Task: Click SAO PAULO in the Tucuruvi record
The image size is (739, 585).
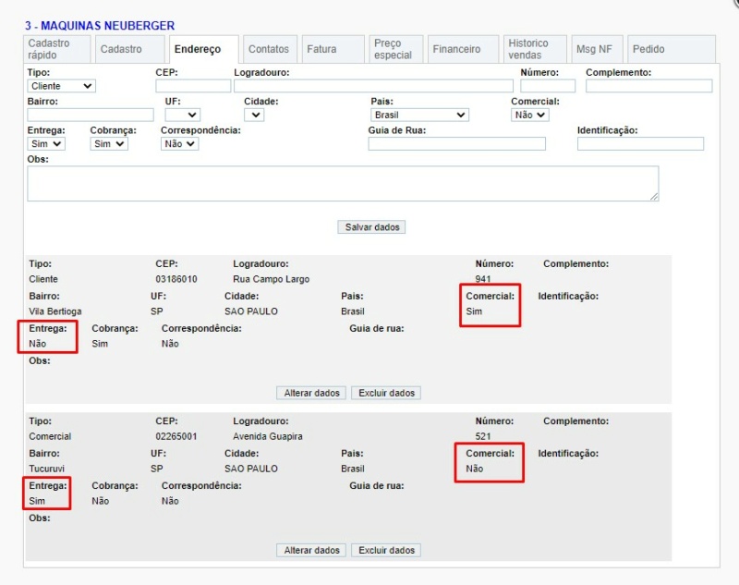Action: (x=251, y=469)
